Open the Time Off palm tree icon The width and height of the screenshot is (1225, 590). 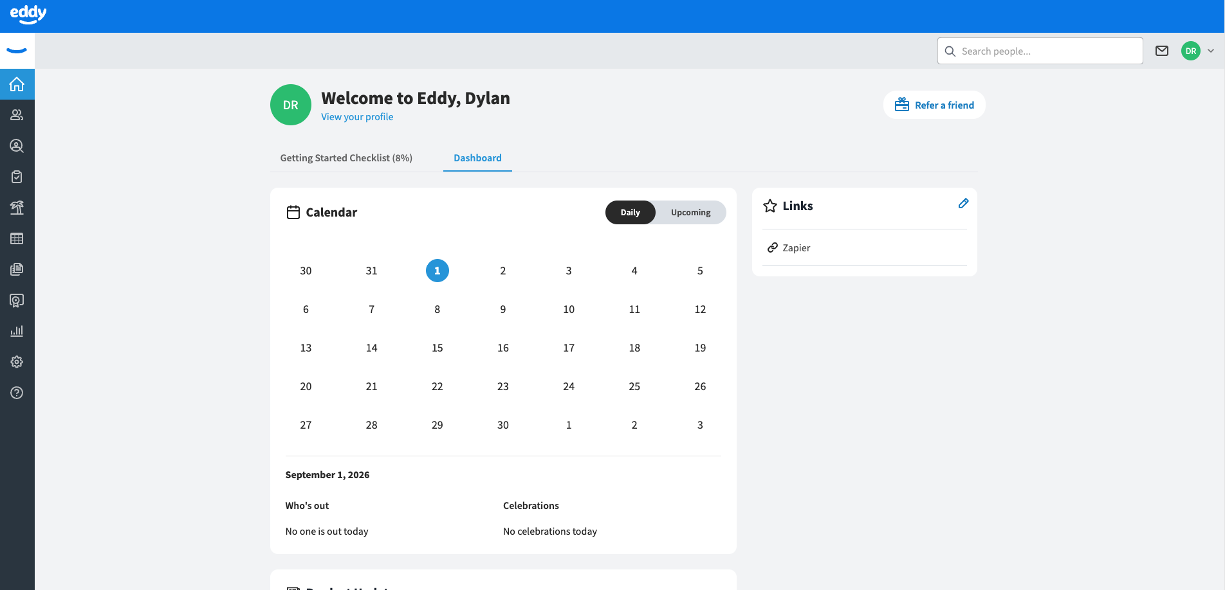pyautogui.click(x=17, y=208)
